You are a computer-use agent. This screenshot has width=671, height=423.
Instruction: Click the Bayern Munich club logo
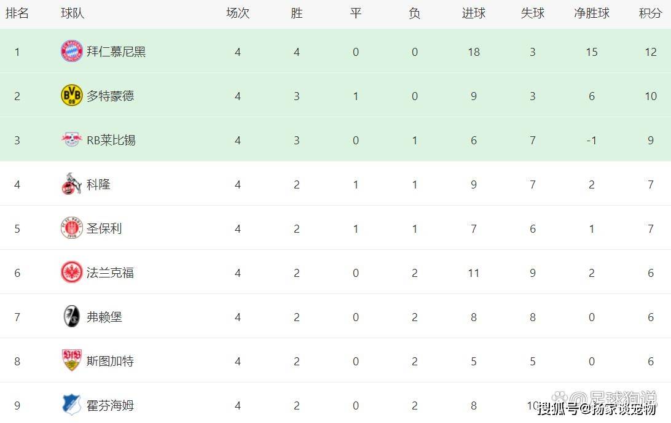tap(71, 52)
